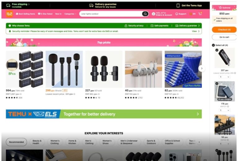Open the Best-Selling Items menu
238x161 pixels.
(x=25, y=14)
